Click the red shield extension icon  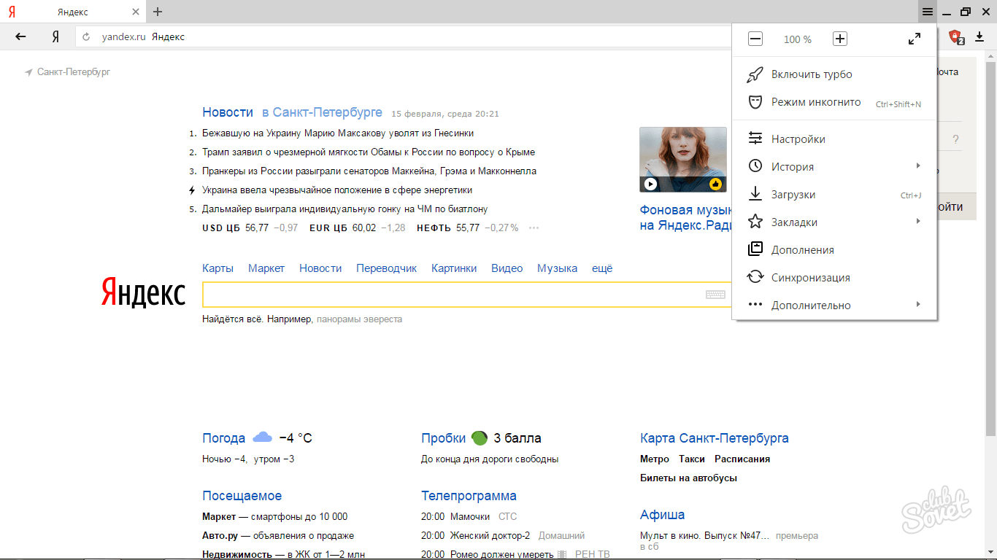(x=955, y=37)
